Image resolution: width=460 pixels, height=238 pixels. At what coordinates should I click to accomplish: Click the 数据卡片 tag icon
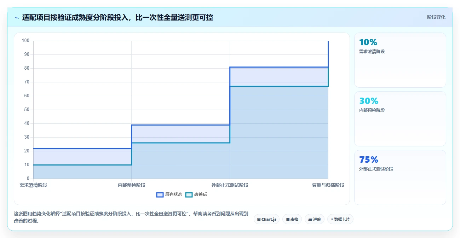[x=332, y=219]
